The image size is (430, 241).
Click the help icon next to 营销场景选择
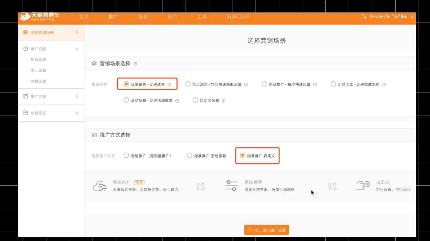coord(135,64)
